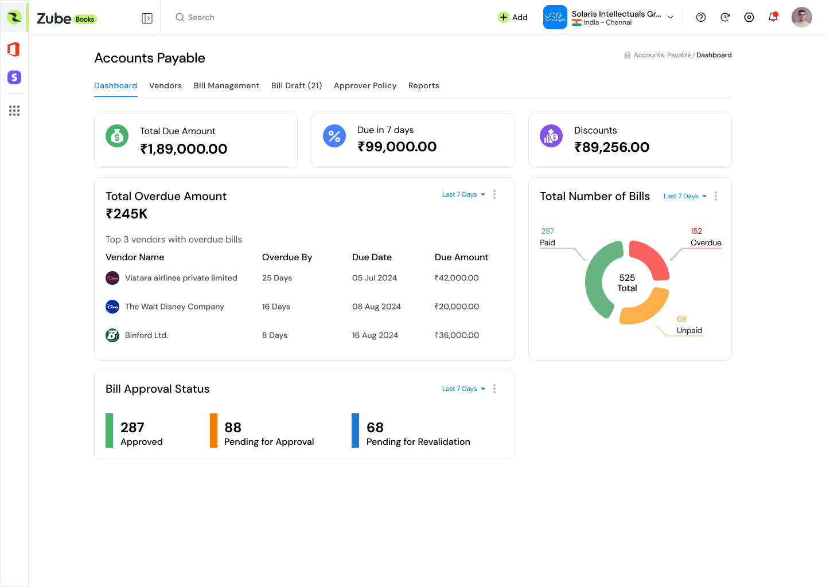Open Binford Ltd. vendor name
This screenshot has width=826, height=587.
click(x=147, y=335)
